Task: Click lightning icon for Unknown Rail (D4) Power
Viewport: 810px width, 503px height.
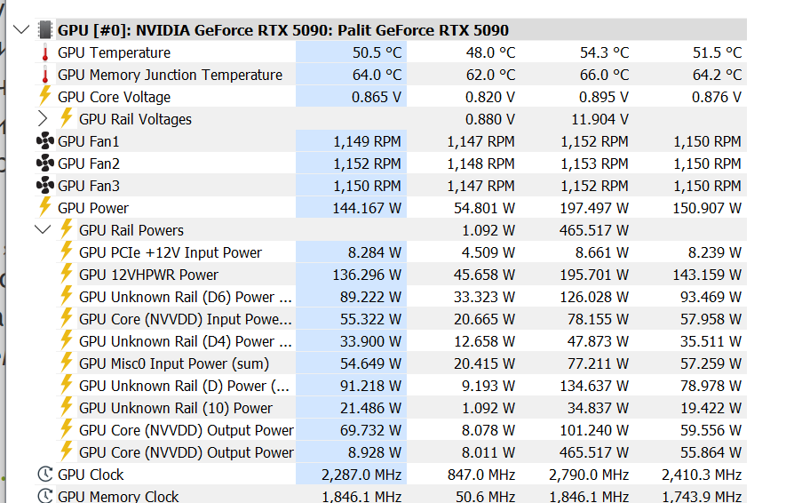Action: click(66, 340)
